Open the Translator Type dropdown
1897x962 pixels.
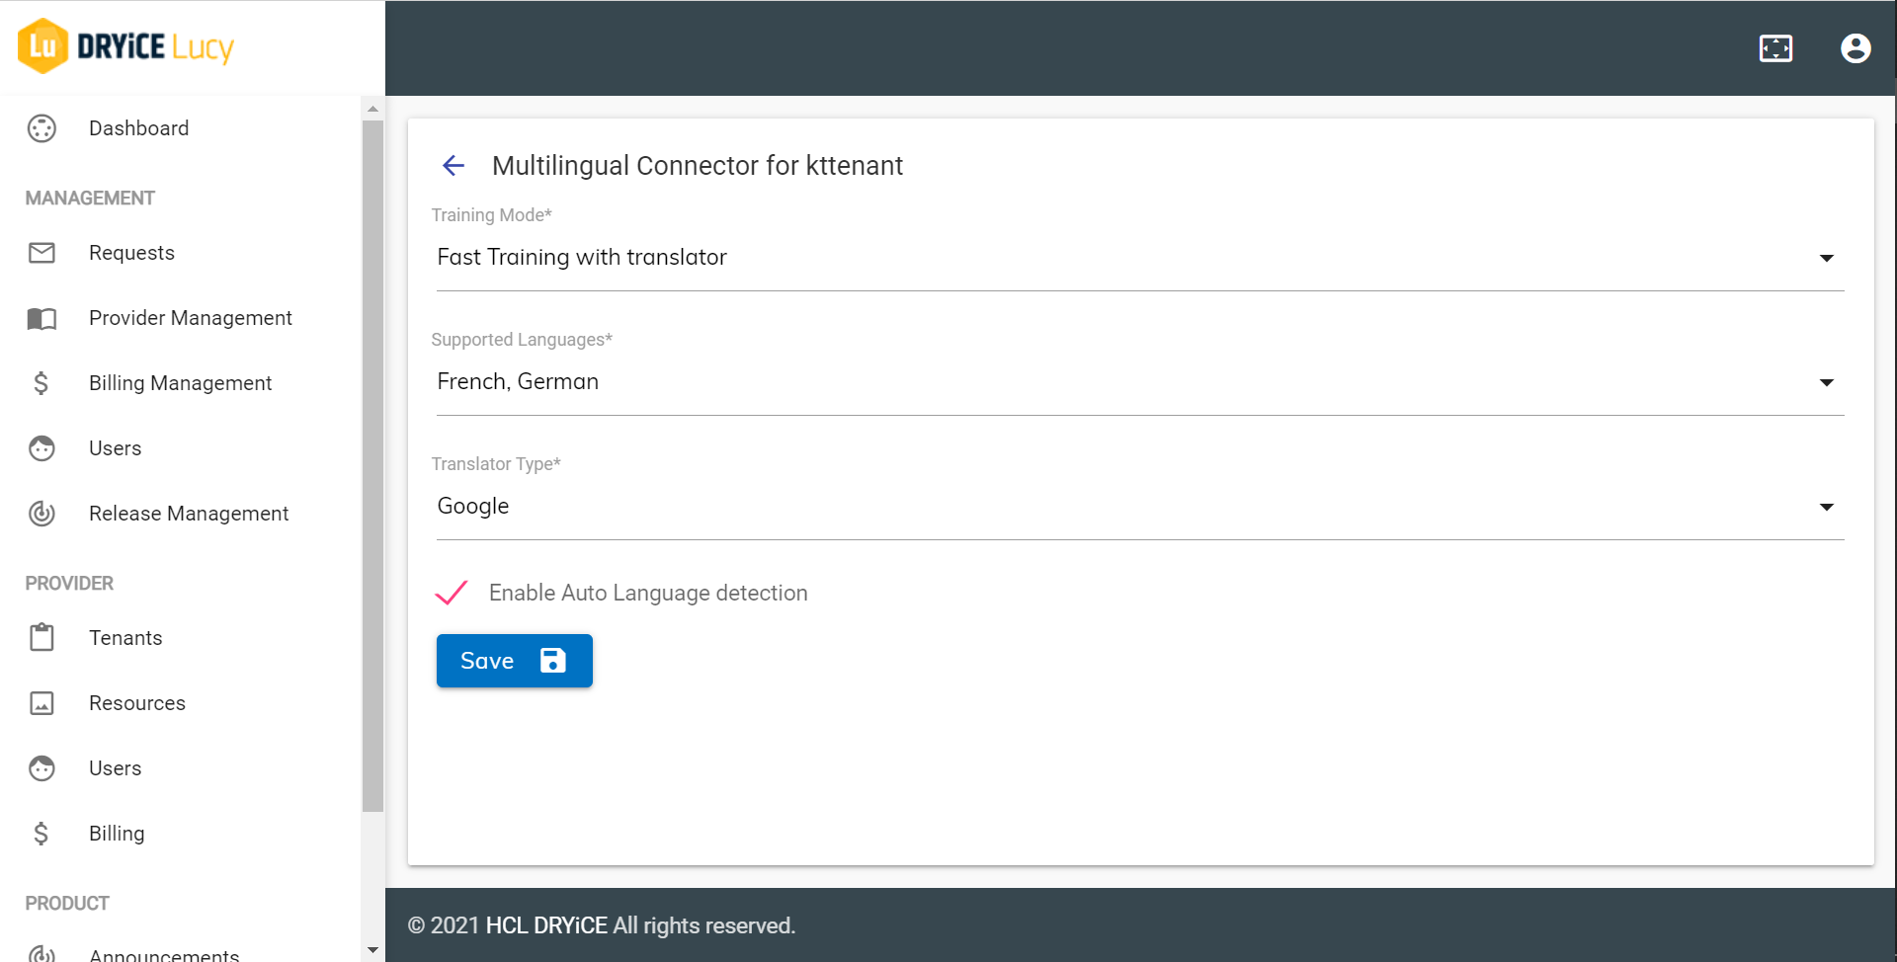[1826, 507]
